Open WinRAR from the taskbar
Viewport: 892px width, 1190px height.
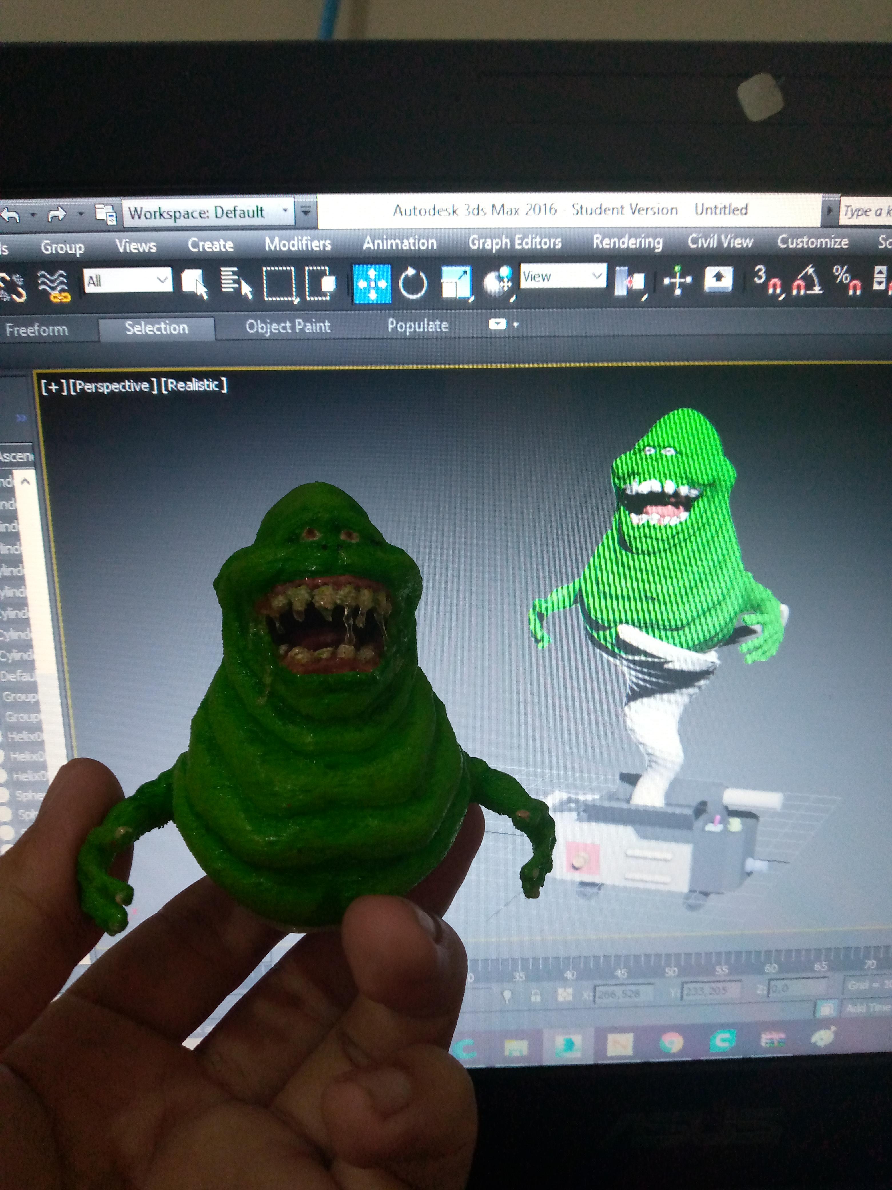click(x=773, y=1040)
